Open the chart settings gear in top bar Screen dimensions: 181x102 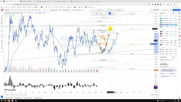165,10
